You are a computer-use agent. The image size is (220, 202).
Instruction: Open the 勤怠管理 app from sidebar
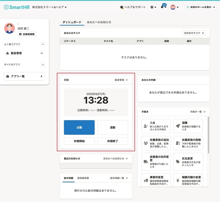tap(16, 53)
